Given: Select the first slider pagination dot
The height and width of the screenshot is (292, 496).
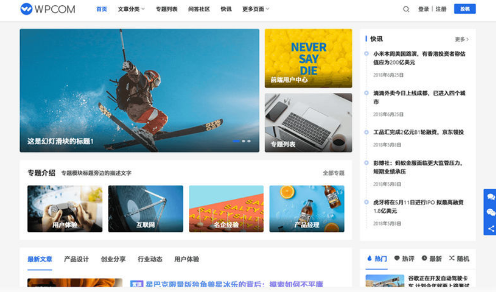Looking at the screenshot, I should pyautogui.click(x=236, y=141).
